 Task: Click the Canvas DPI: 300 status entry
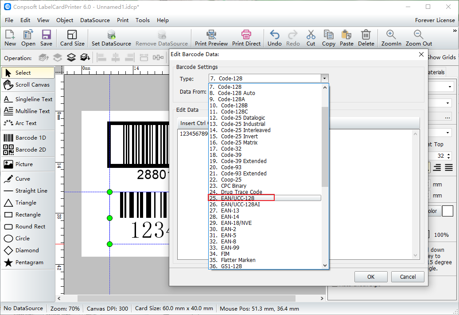(x=107, y=308)
